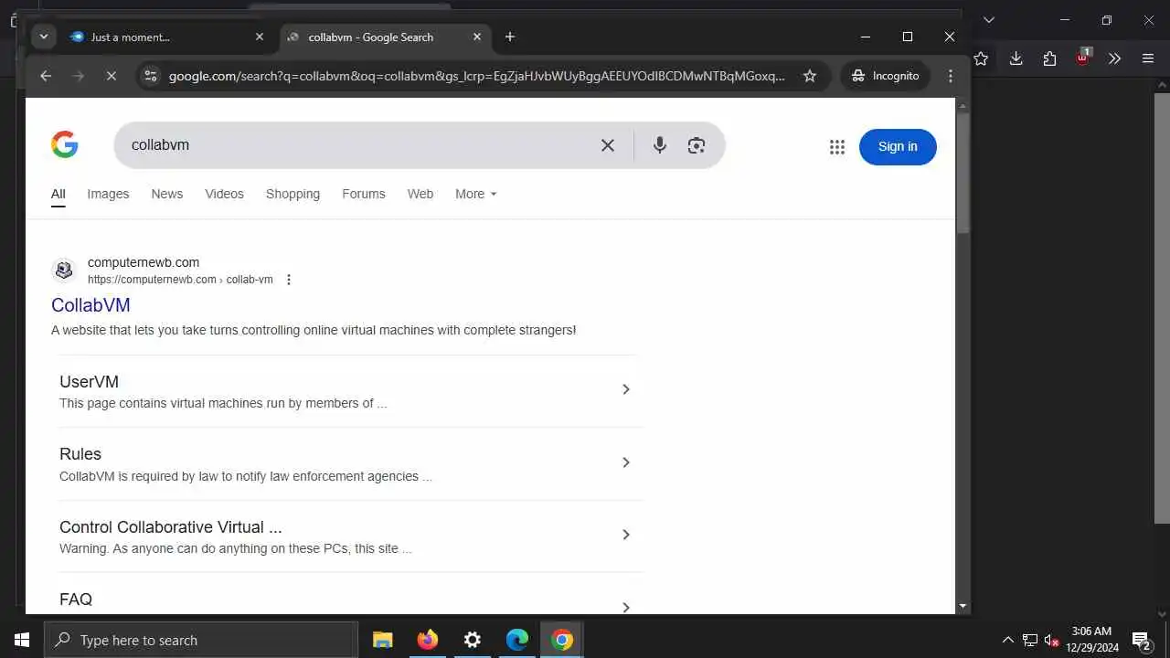Click the muted volume tray icon

click(1051, 640)
